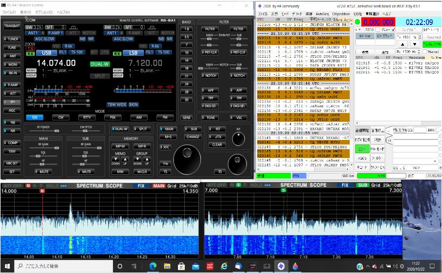Open オプション(O) menu in RS-BA1

click(x=44, y=12)
